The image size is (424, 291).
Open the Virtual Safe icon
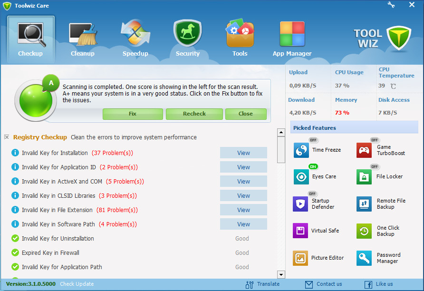[x=300, y=231]
